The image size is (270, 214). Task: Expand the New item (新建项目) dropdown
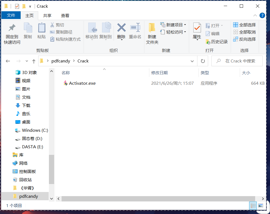[x=185, y=25]
